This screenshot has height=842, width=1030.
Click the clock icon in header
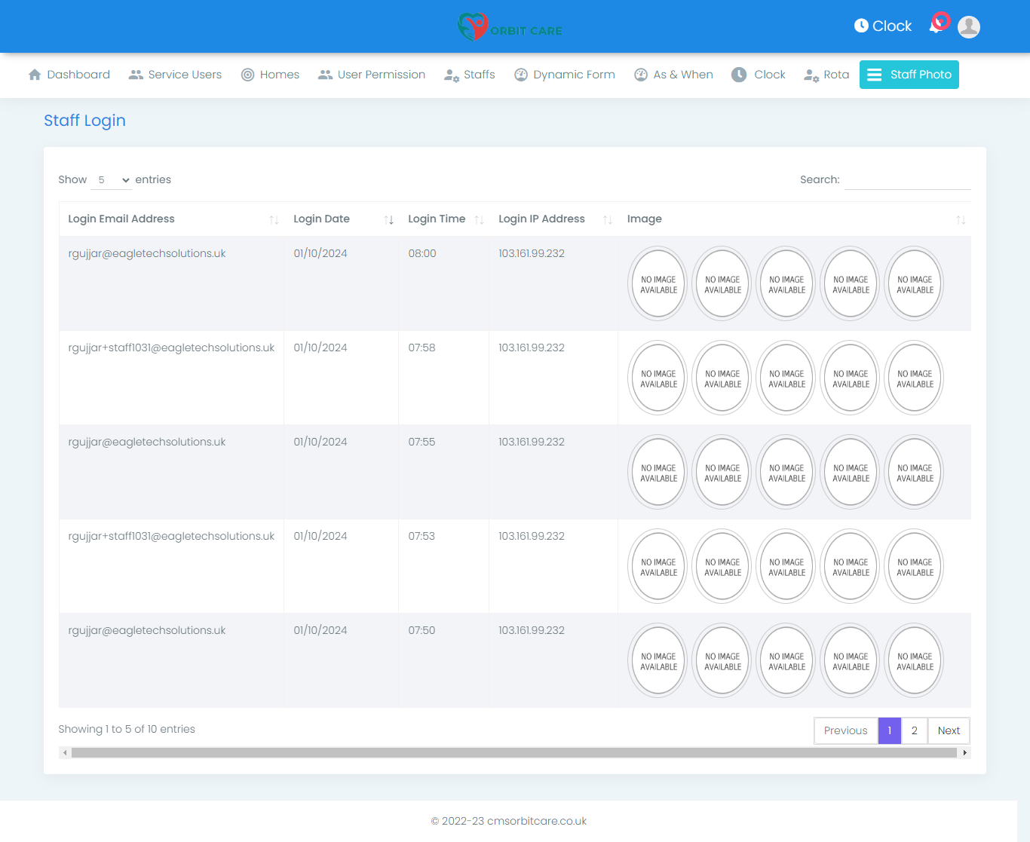click(x=861, y=26)
